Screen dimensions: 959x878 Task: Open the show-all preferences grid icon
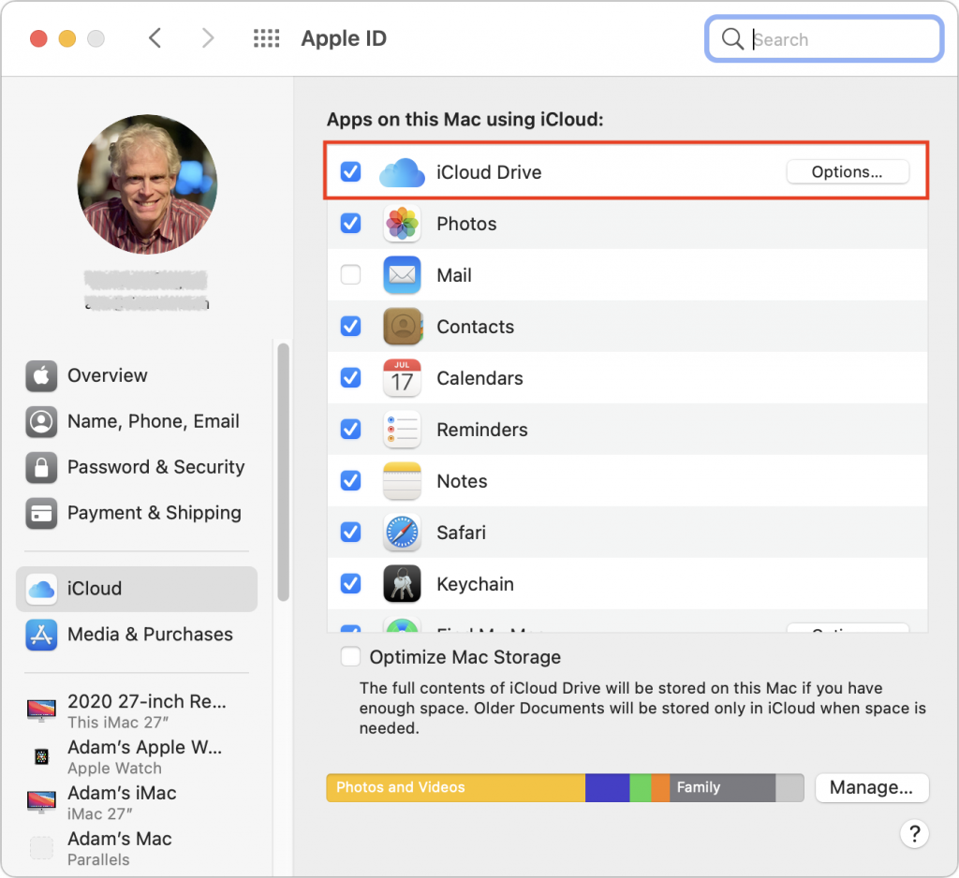(267, 38)
